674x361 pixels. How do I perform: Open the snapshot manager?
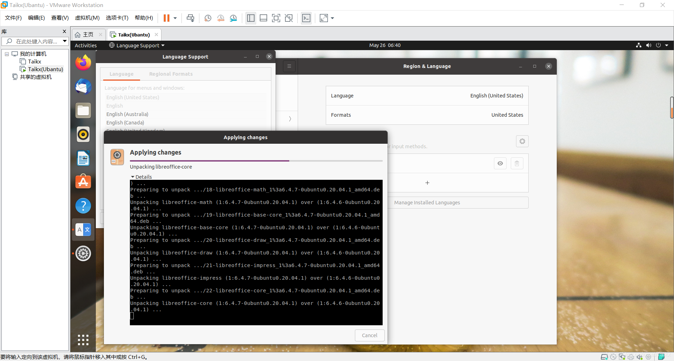click(x=233, y=18)
